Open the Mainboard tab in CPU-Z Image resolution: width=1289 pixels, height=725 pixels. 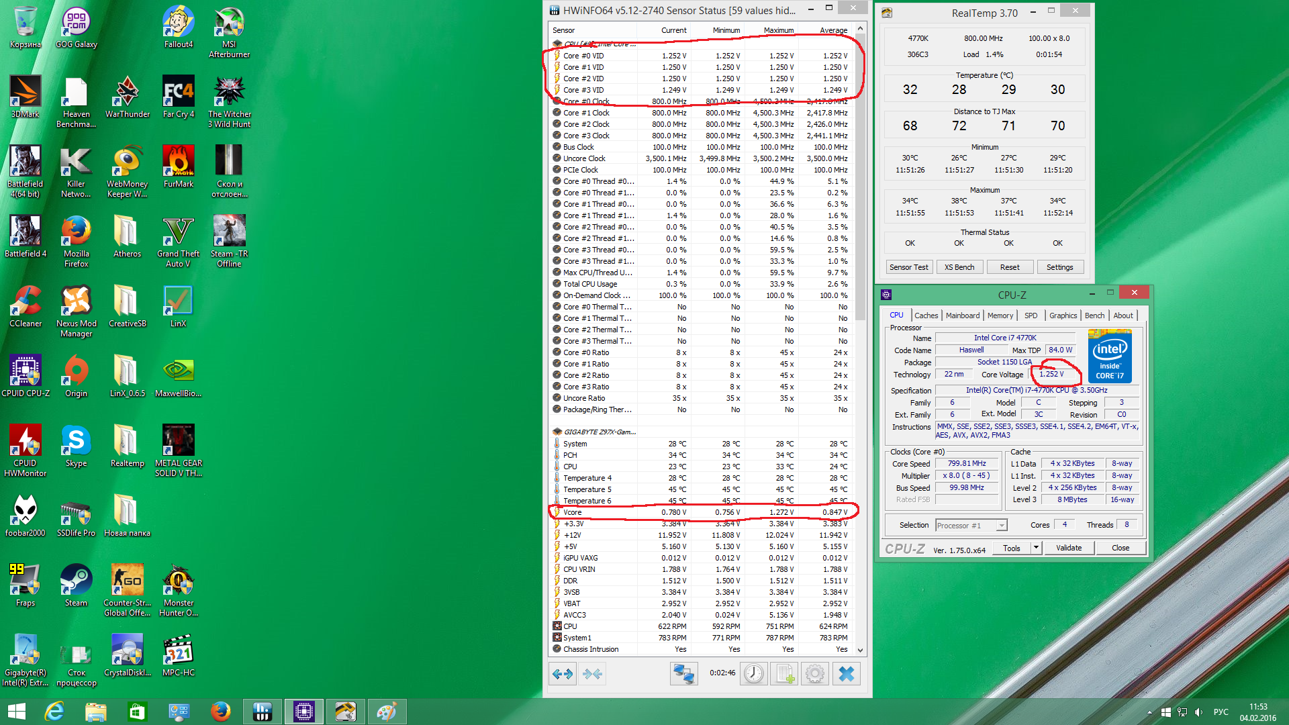pyautogui.click(x=962, y=316)
